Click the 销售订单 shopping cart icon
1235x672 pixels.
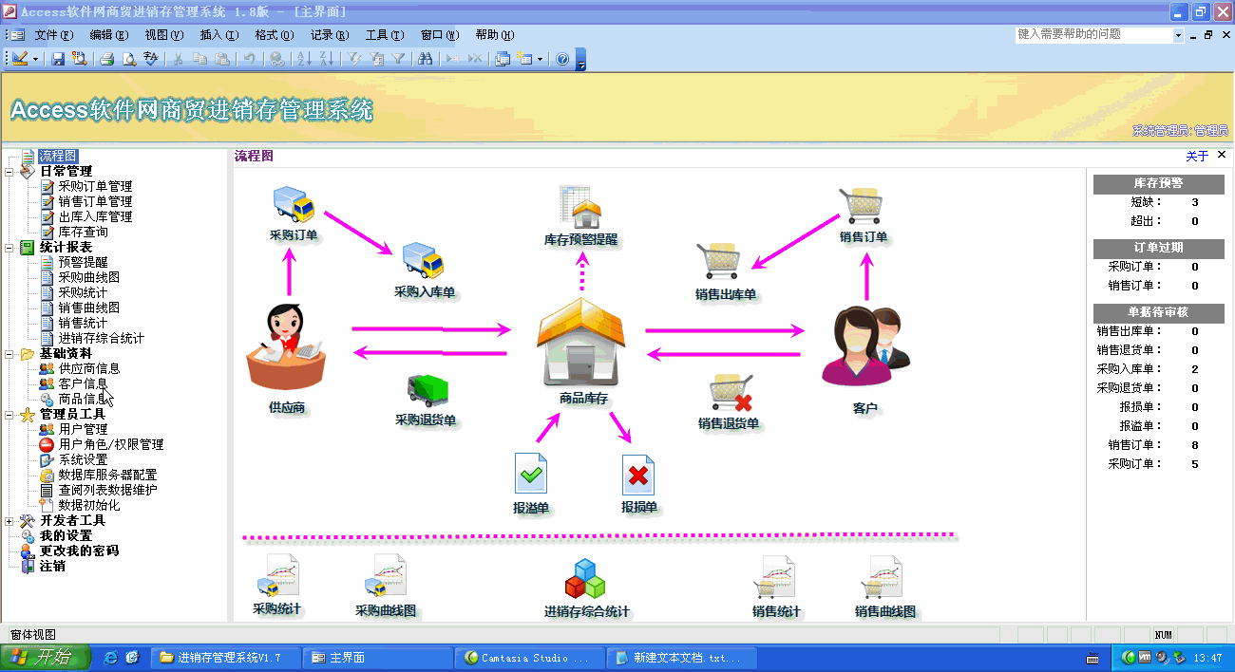click(862, 207)
